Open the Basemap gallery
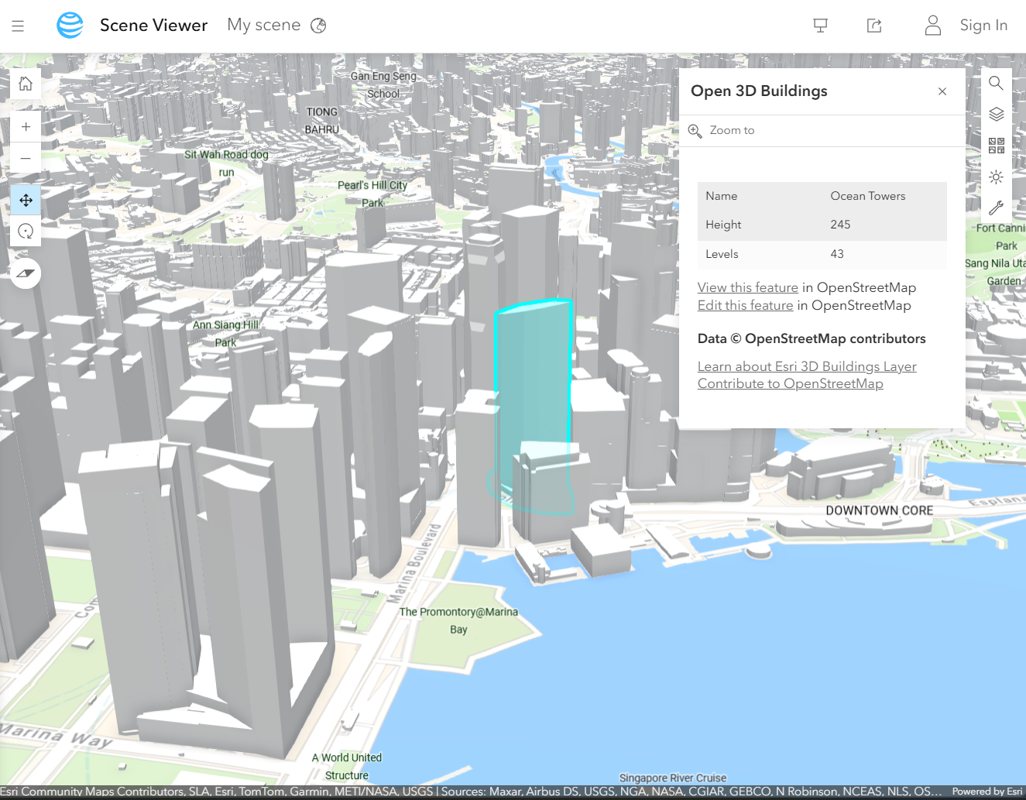 (997, 146)
